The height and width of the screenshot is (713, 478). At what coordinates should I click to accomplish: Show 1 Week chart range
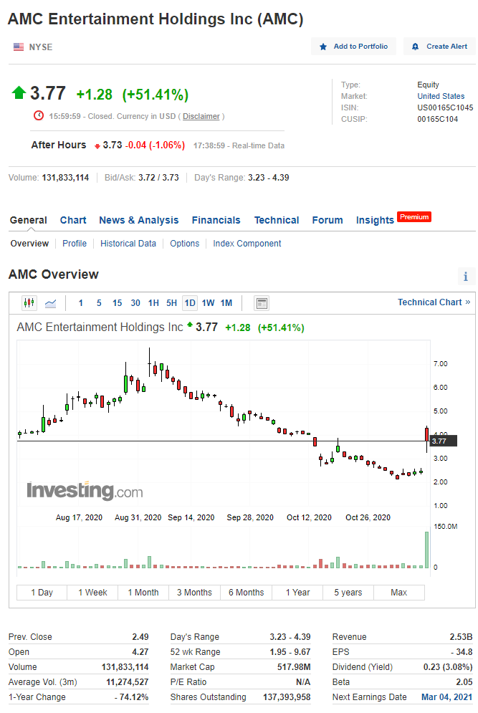(x=92, y=593)
